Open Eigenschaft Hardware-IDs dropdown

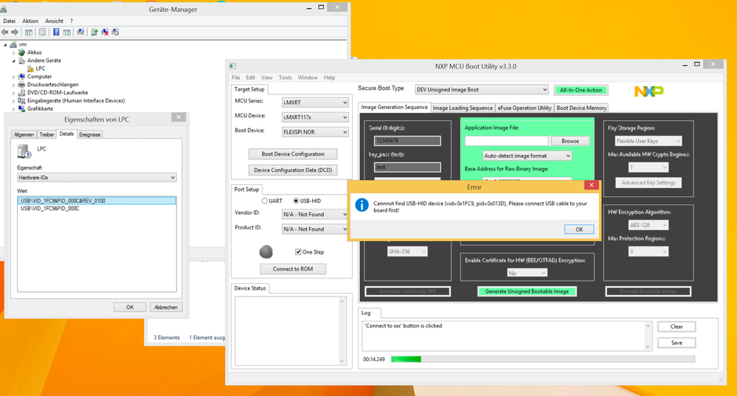click(97, 178)
